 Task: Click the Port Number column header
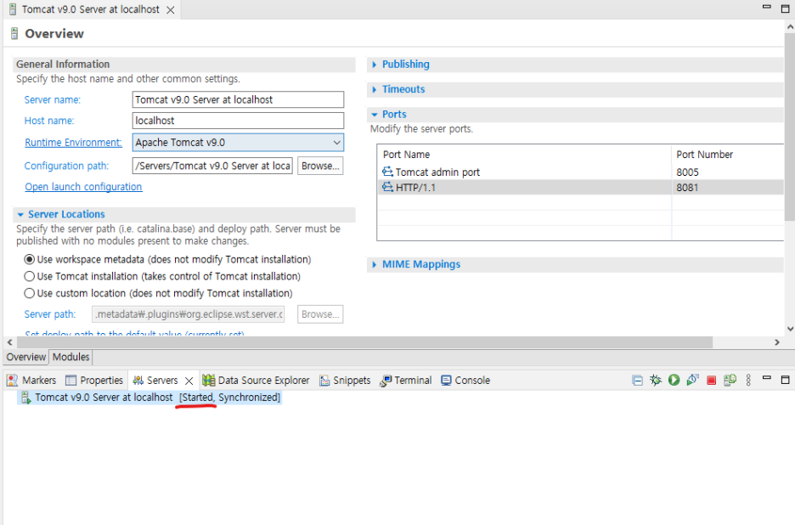[728, 155]
